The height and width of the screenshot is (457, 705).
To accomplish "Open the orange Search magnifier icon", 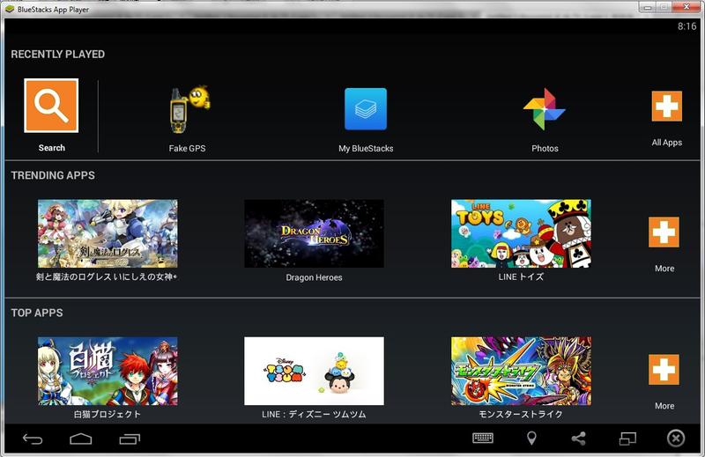I will [x=51, y=106].
